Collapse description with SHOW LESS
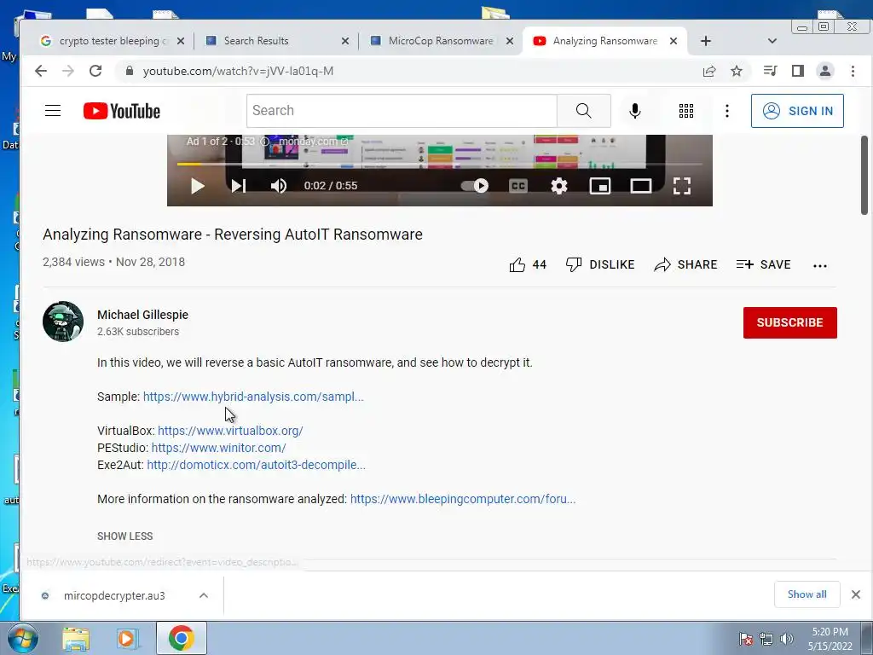The image size is (873, 655). [124, 536]
